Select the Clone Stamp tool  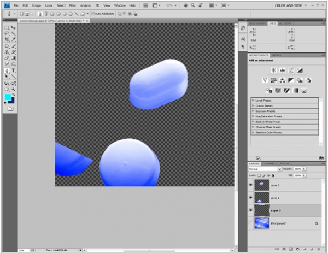pos(7,52)
